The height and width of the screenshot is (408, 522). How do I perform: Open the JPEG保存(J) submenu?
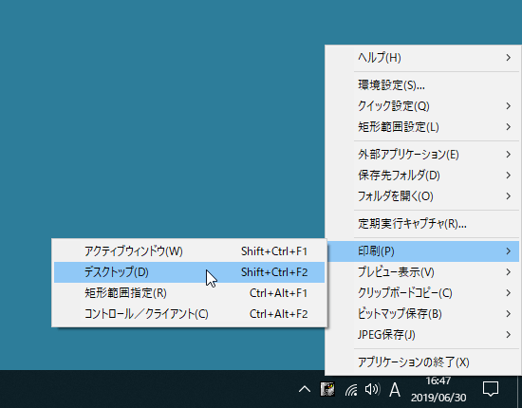[x=422, y=335]
